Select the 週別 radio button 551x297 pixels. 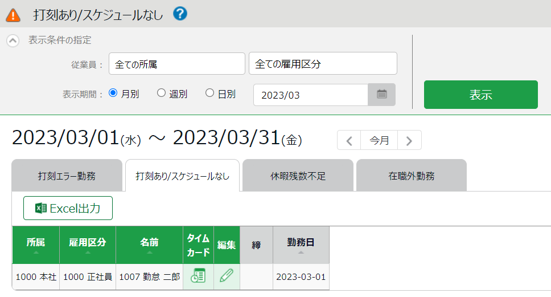(x=161, y=93)
